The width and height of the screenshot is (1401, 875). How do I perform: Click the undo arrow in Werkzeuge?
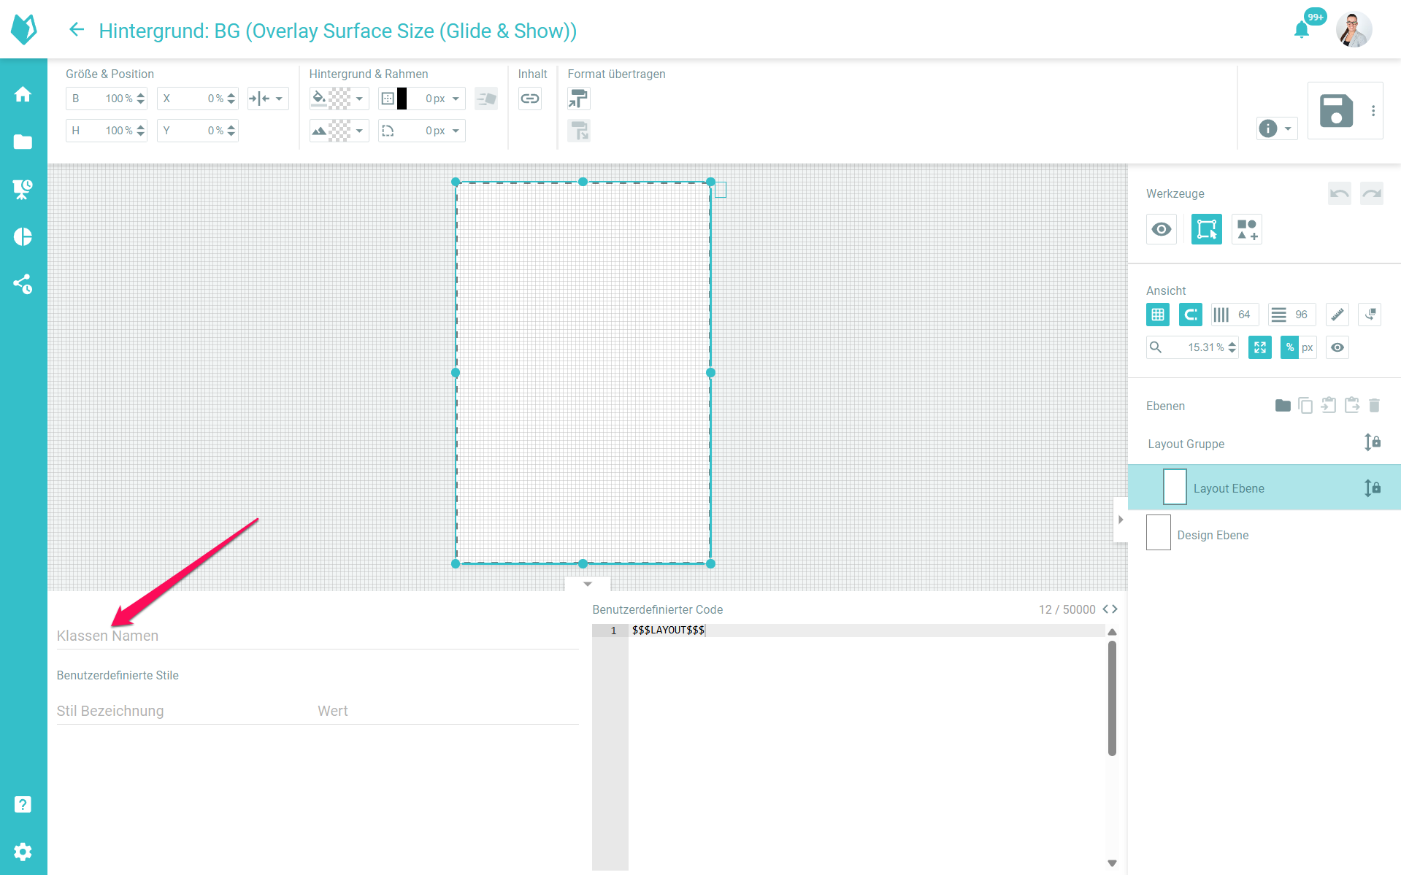(x=1339, y=193)
